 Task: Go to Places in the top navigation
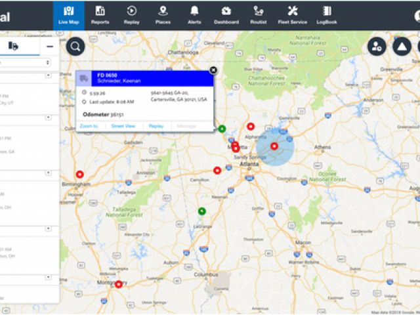tap(162, 14)
